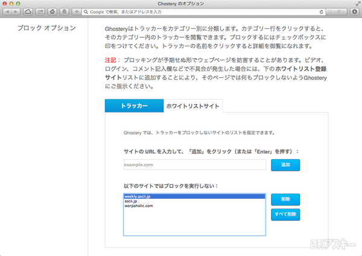Go forward with the Safari forward arrow
Viewport: 362px width, 256px height.
[x=16, y=11]
